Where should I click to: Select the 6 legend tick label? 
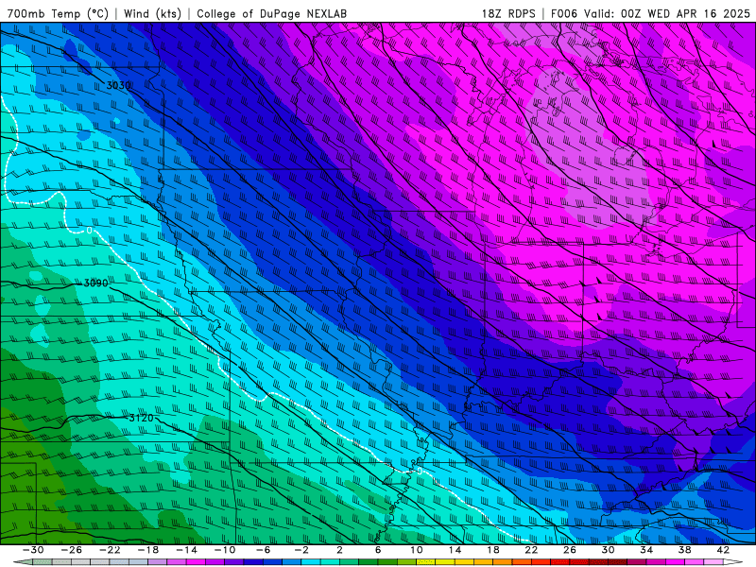click(378, 550)
